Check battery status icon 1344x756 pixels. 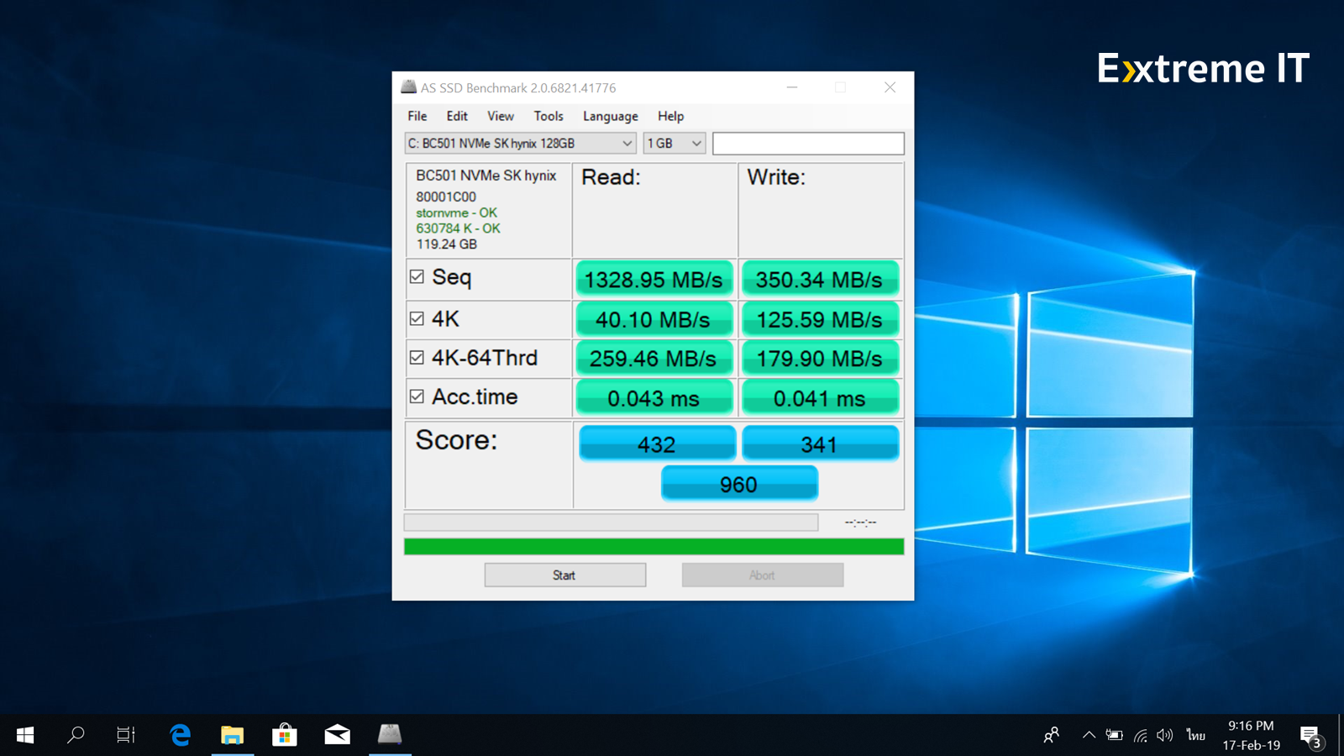[1115, 735]
